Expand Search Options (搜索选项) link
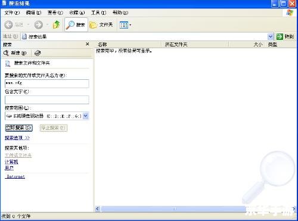298x221 pixels. pos(17,138)
